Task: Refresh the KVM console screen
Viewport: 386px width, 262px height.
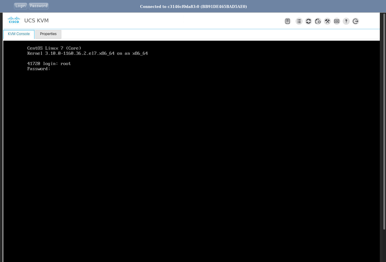Action: (309, 21)
